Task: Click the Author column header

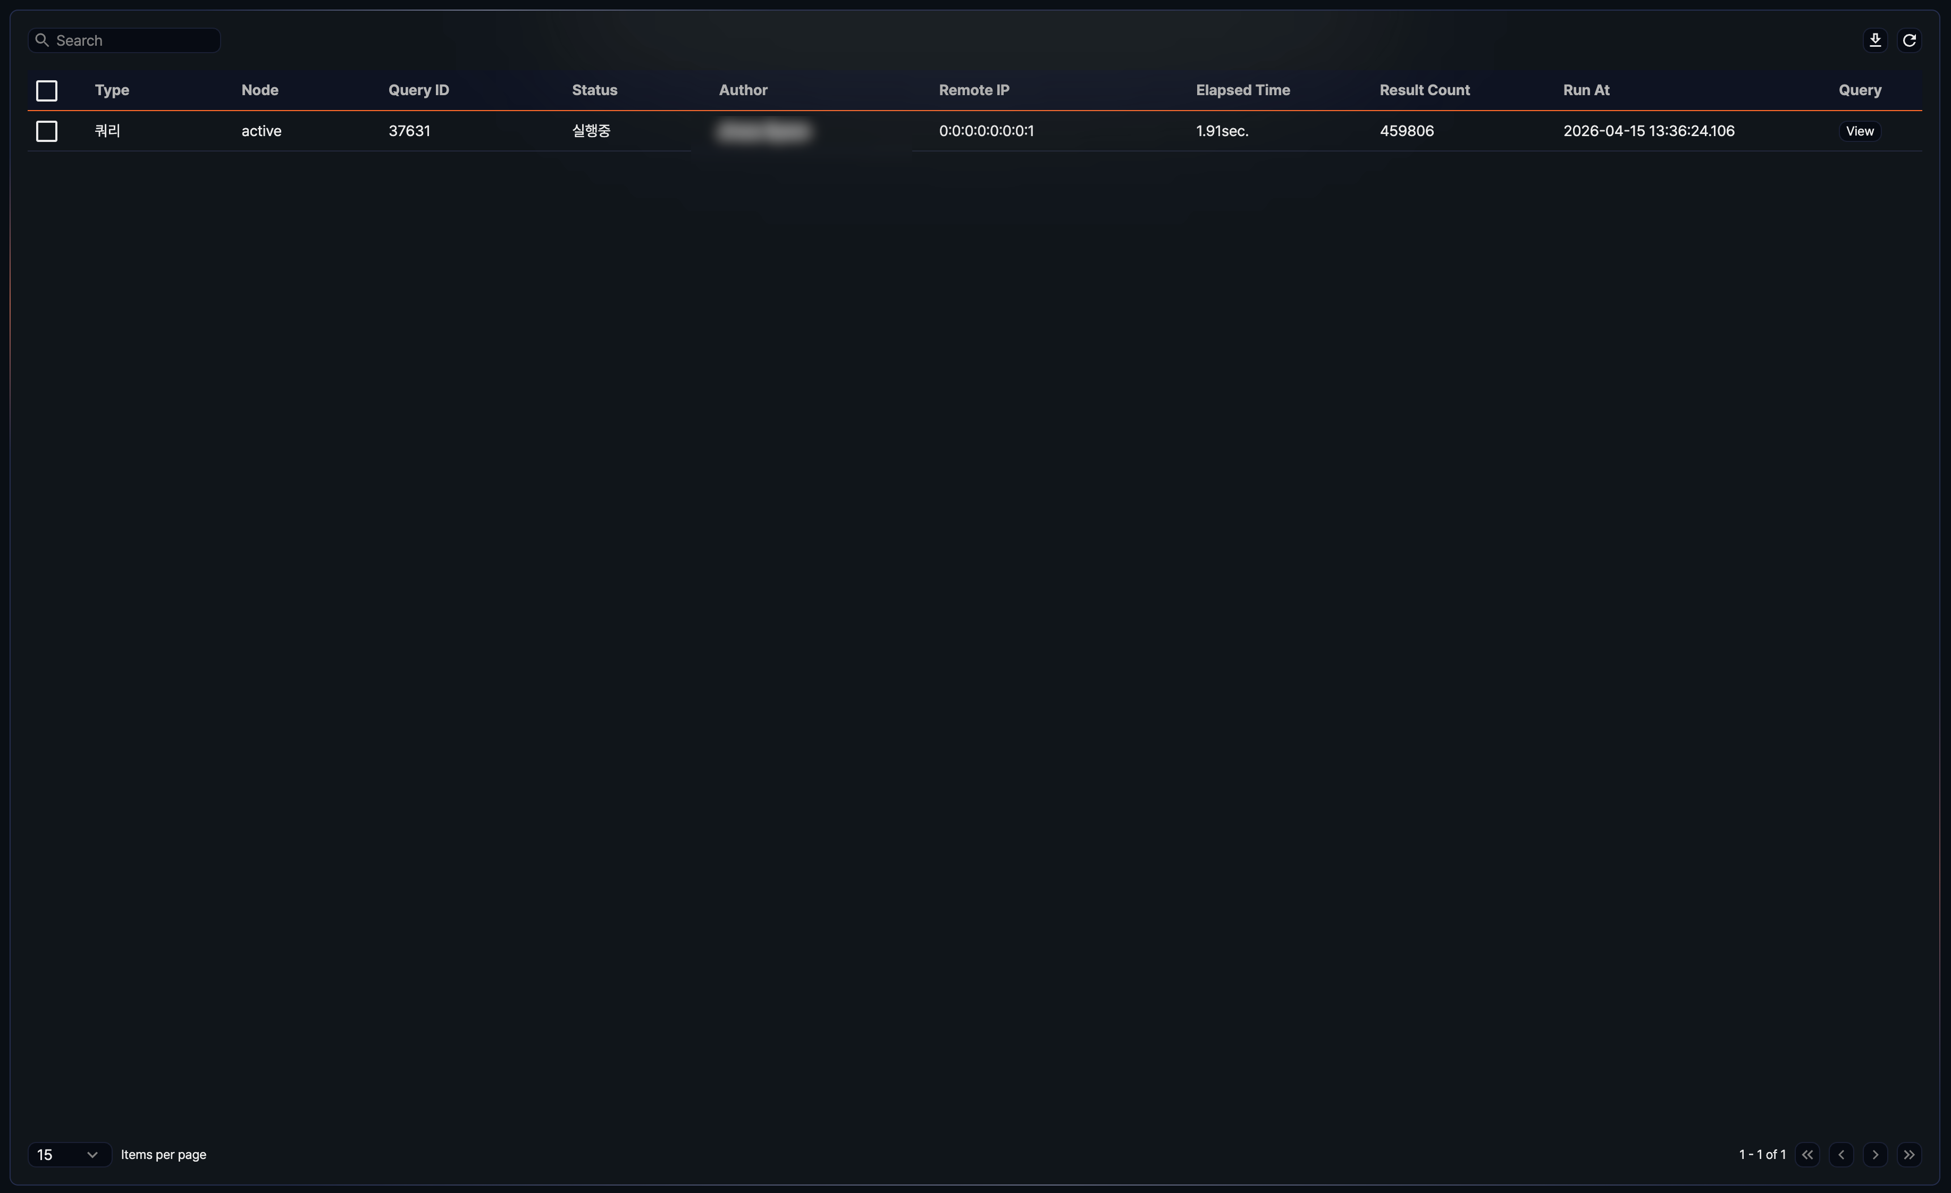Action: click(x=743, y=89)
